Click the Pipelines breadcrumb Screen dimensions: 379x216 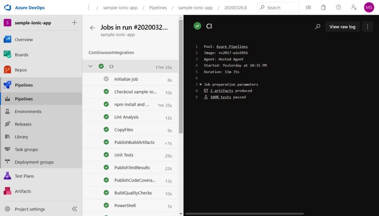[158, 7]
